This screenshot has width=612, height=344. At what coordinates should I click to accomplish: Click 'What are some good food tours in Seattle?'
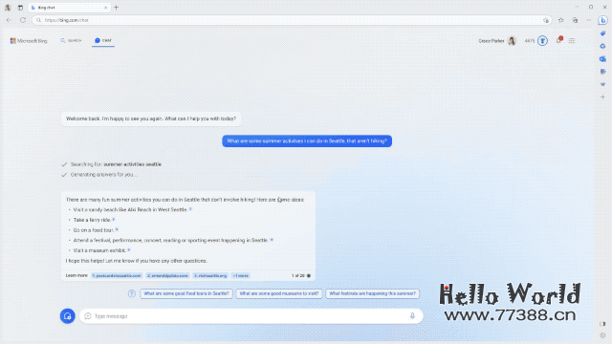tap(186, 293)
